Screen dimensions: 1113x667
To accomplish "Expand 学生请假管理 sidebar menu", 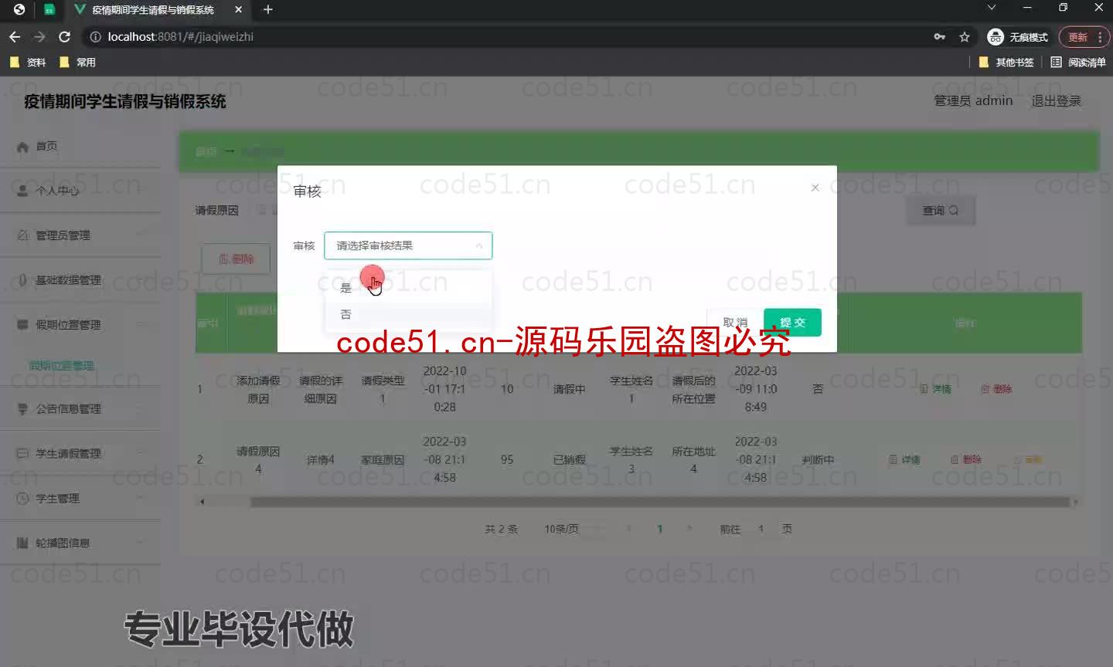I will point(80,454).
